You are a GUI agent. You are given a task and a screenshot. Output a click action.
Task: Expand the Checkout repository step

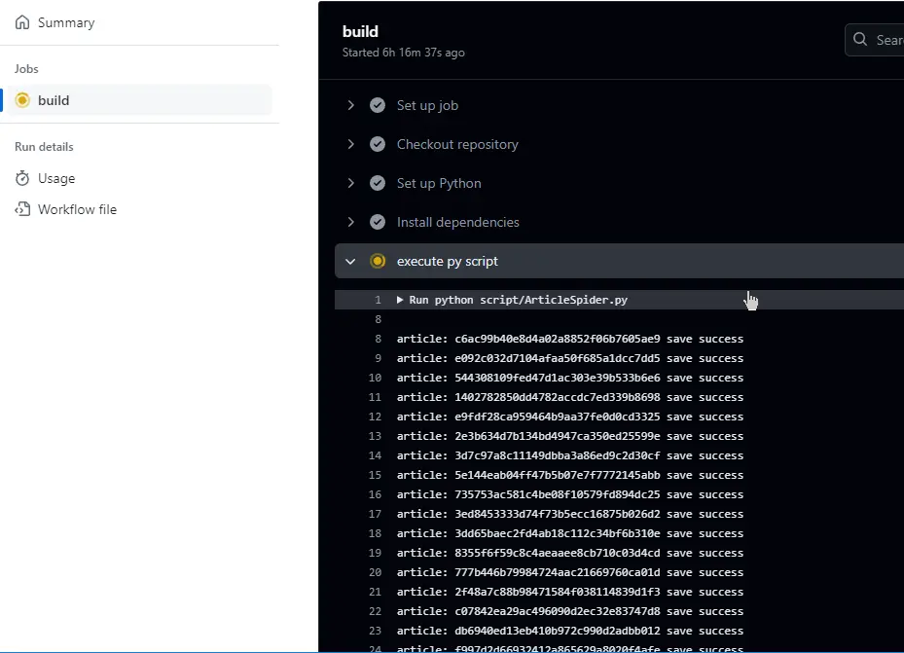pyautogui.click(x=350, y=144)
